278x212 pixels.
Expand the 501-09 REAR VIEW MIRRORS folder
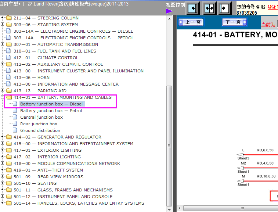coord(2,176)
